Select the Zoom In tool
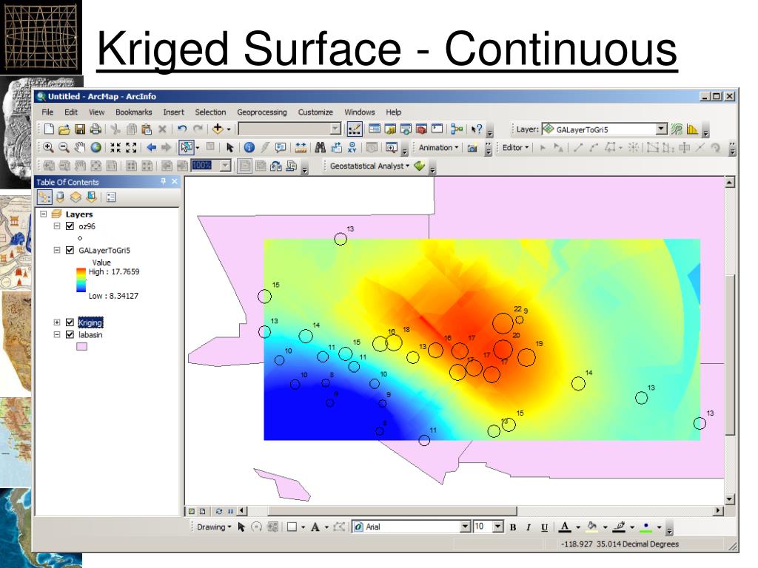 48,147
